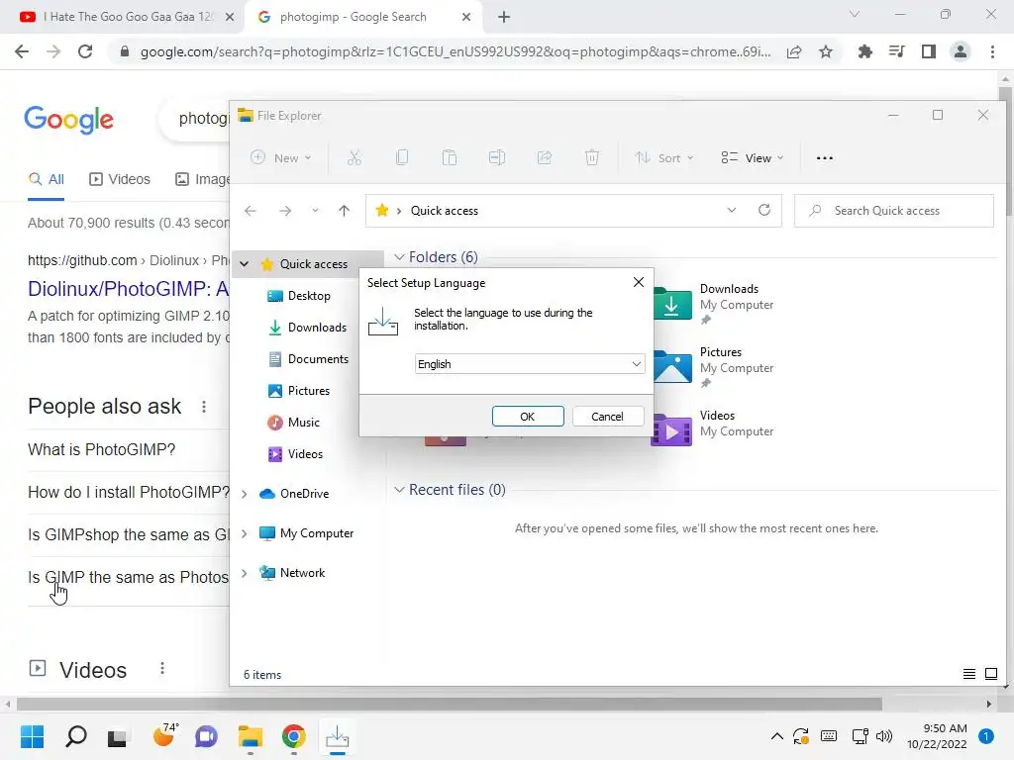Expand the My Computer tree node
This screenshot has height=760, width=1014.
point(245,533)
